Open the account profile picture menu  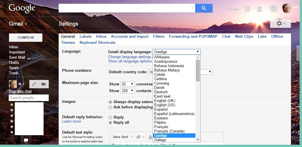pos(286,8)
